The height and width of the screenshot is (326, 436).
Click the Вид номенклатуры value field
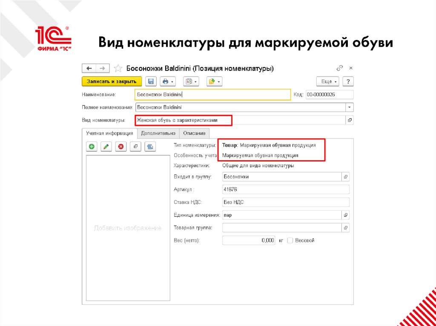point(240,120)
